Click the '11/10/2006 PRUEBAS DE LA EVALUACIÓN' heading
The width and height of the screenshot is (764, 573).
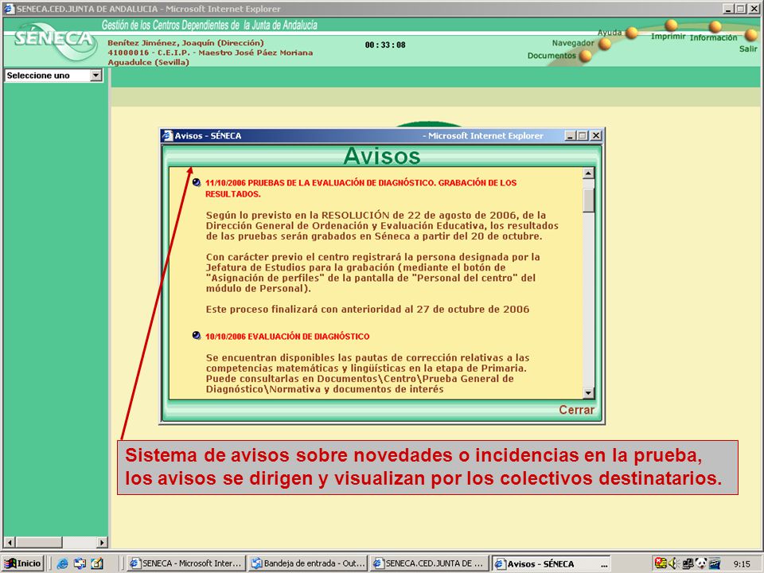click(x=361, y=188)
